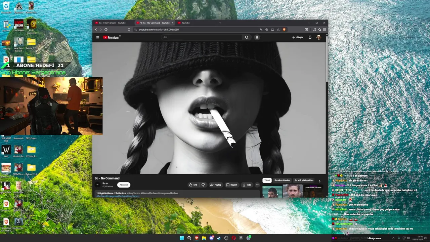Viewport: 430px width, 242px height.
Task: Open Brave browser from the taskbar
Action: pos(197,238)
